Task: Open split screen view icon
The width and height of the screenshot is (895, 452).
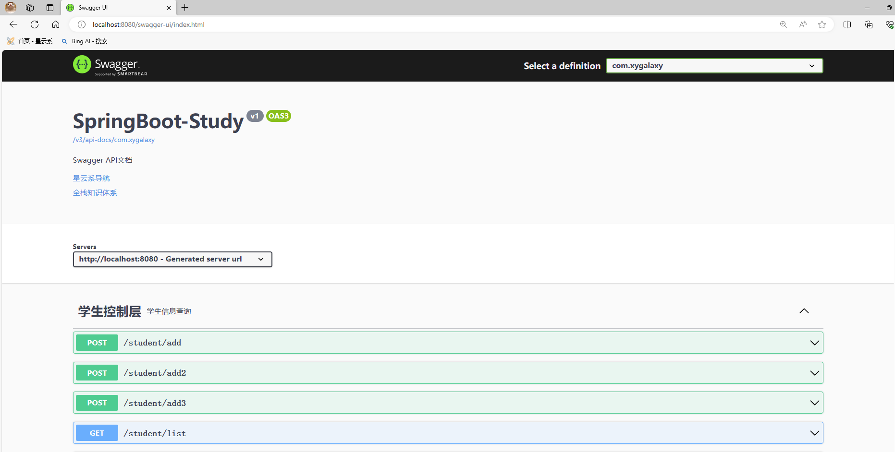Action: coord(847,24)
